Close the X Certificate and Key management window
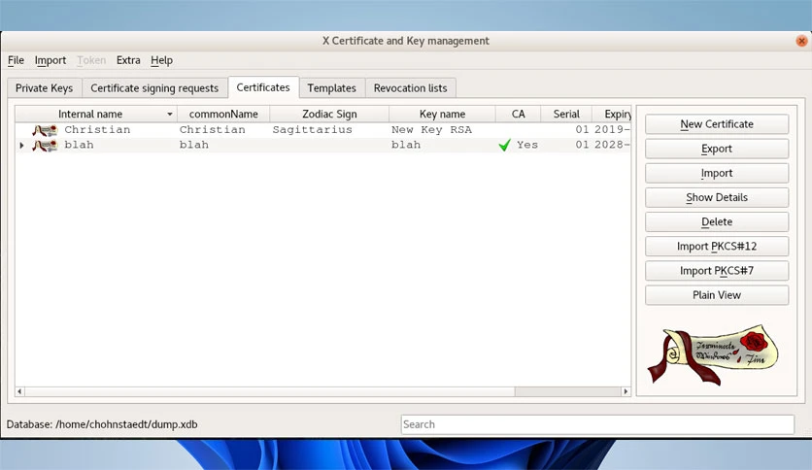 point(801,41)
